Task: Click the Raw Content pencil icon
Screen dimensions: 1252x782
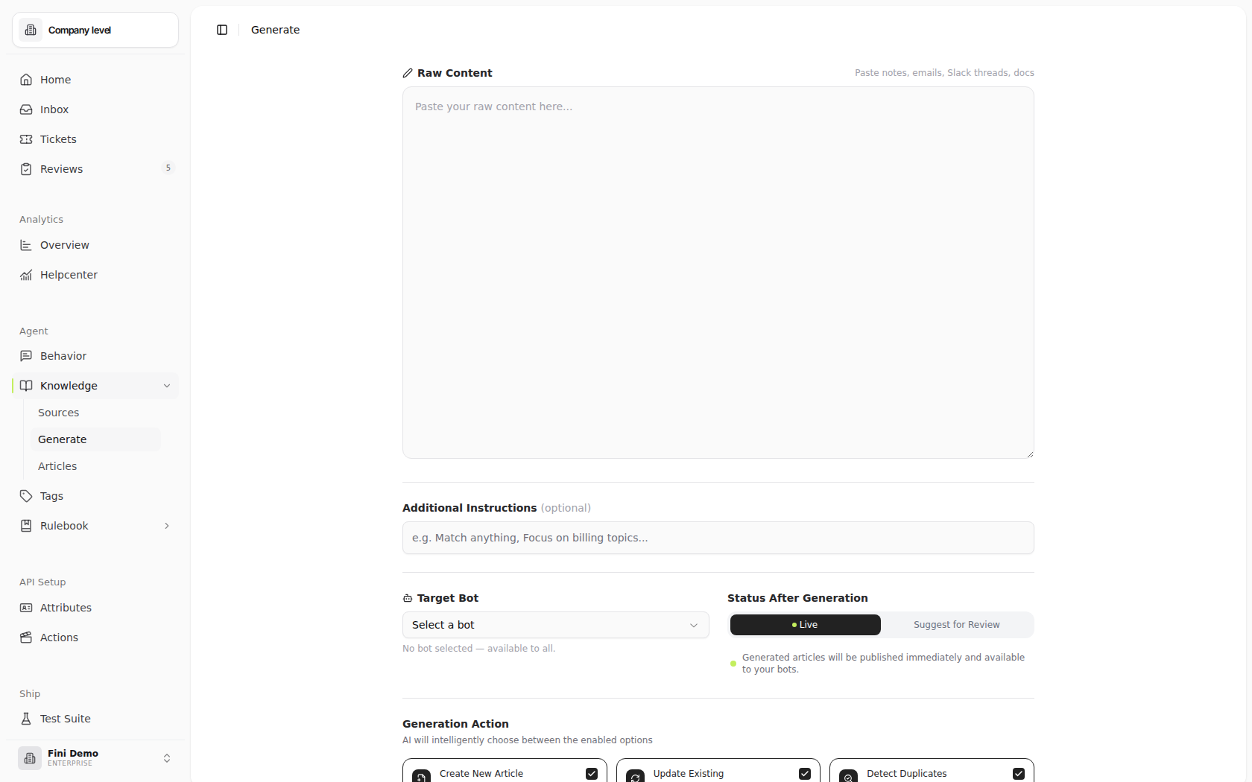Action: coord(408,73)
